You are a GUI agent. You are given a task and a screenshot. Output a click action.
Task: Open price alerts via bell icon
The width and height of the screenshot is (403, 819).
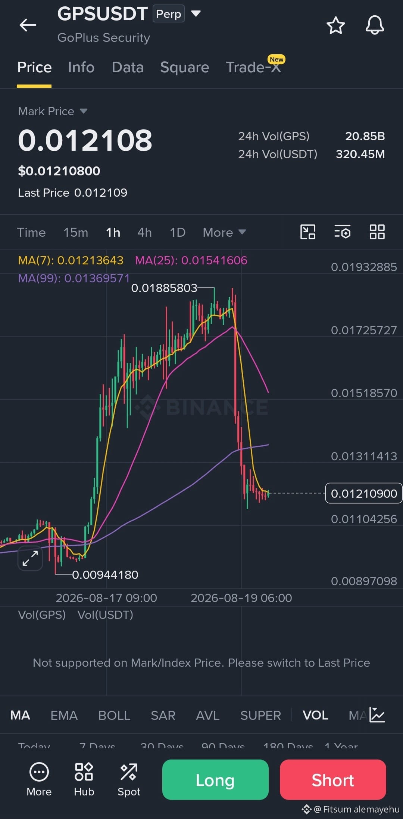[x=375, y=25]
